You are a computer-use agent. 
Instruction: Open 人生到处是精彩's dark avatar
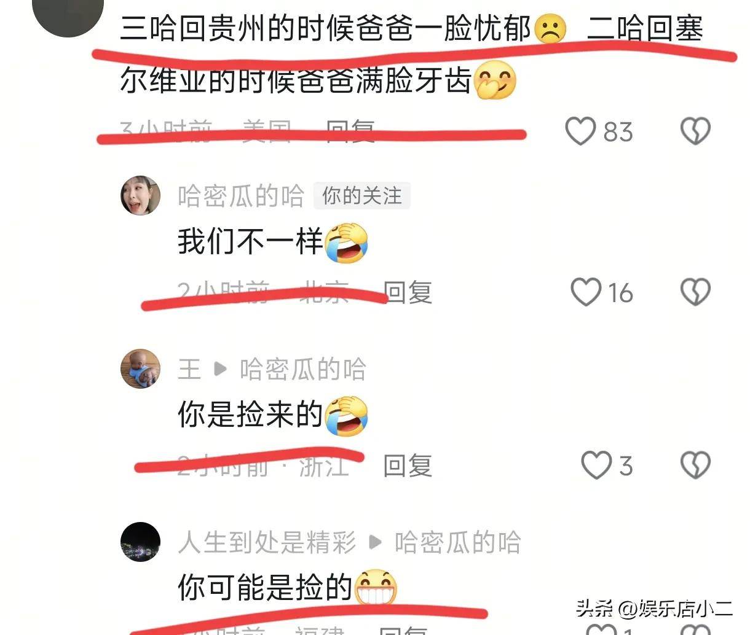(140, 542)
